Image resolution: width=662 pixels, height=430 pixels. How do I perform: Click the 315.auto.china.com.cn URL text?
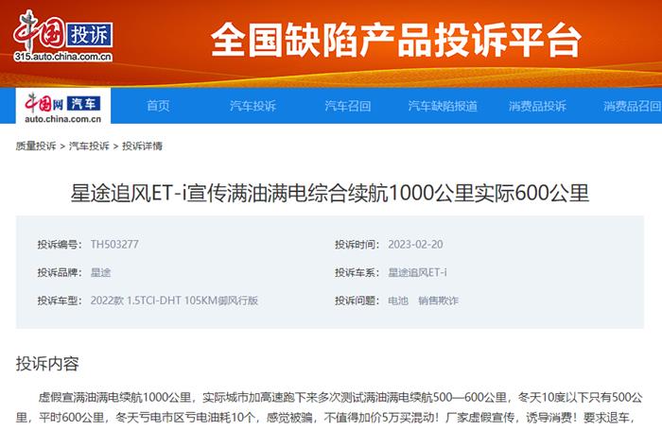pyautogui.click(x=63, y=57)
